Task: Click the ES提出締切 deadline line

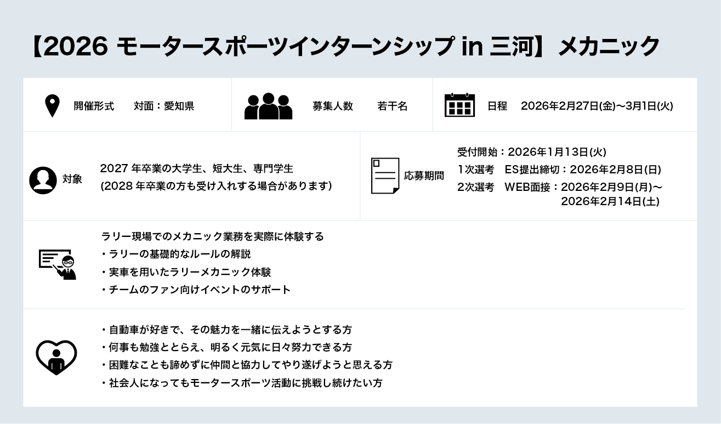Action: (x=559, y=169)
